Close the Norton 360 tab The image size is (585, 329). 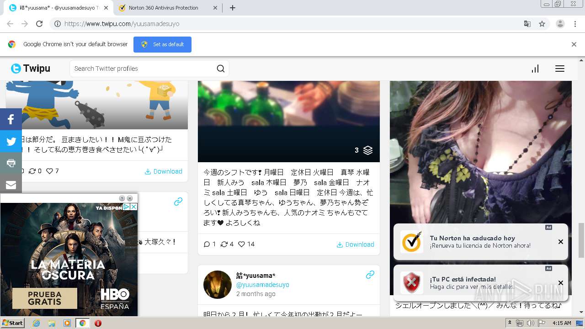[x=215, y=8]
